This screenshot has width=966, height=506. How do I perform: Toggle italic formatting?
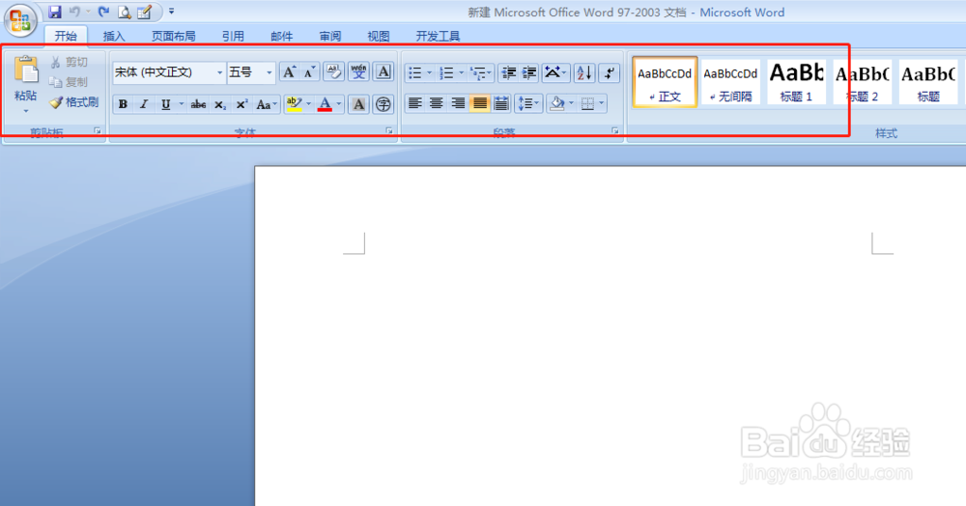coord(144,104)
